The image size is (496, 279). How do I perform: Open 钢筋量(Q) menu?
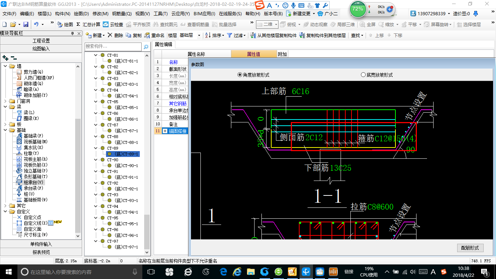(x=122, y=13)
